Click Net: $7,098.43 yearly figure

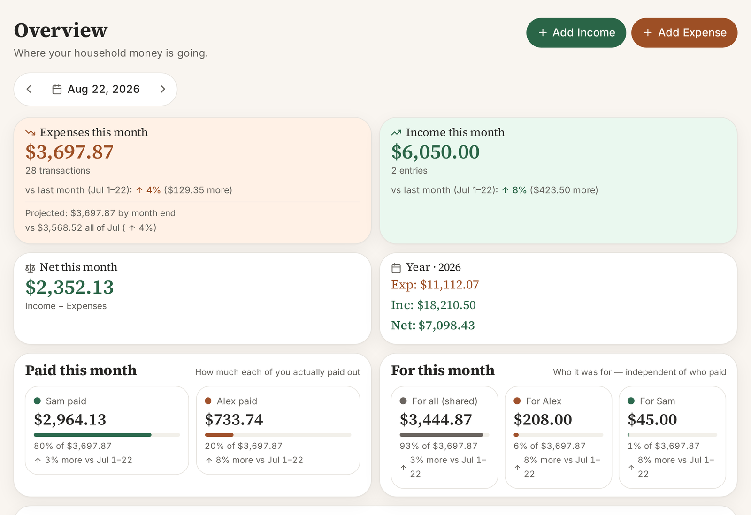pos(433,325)
